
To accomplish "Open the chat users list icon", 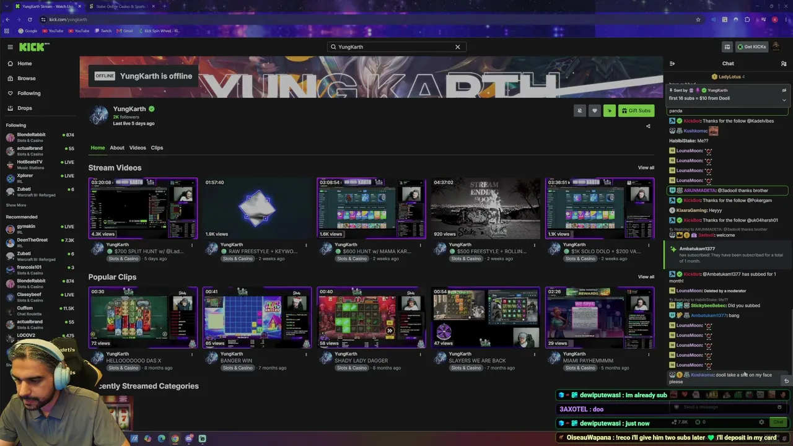I will [x=784, y=63].
